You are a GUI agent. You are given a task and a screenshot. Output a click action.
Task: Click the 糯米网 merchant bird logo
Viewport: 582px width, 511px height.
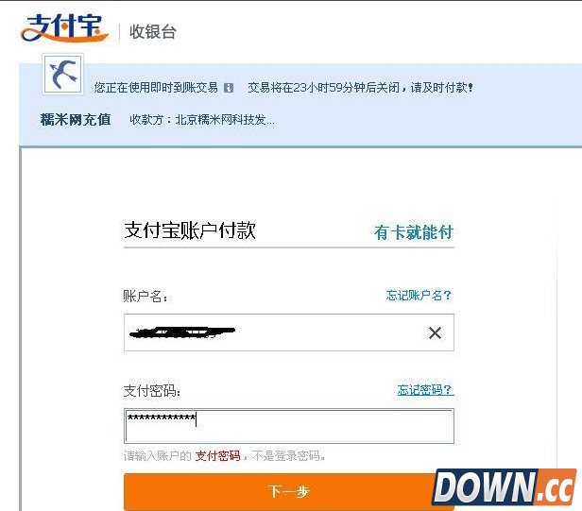tap(63, 74)
